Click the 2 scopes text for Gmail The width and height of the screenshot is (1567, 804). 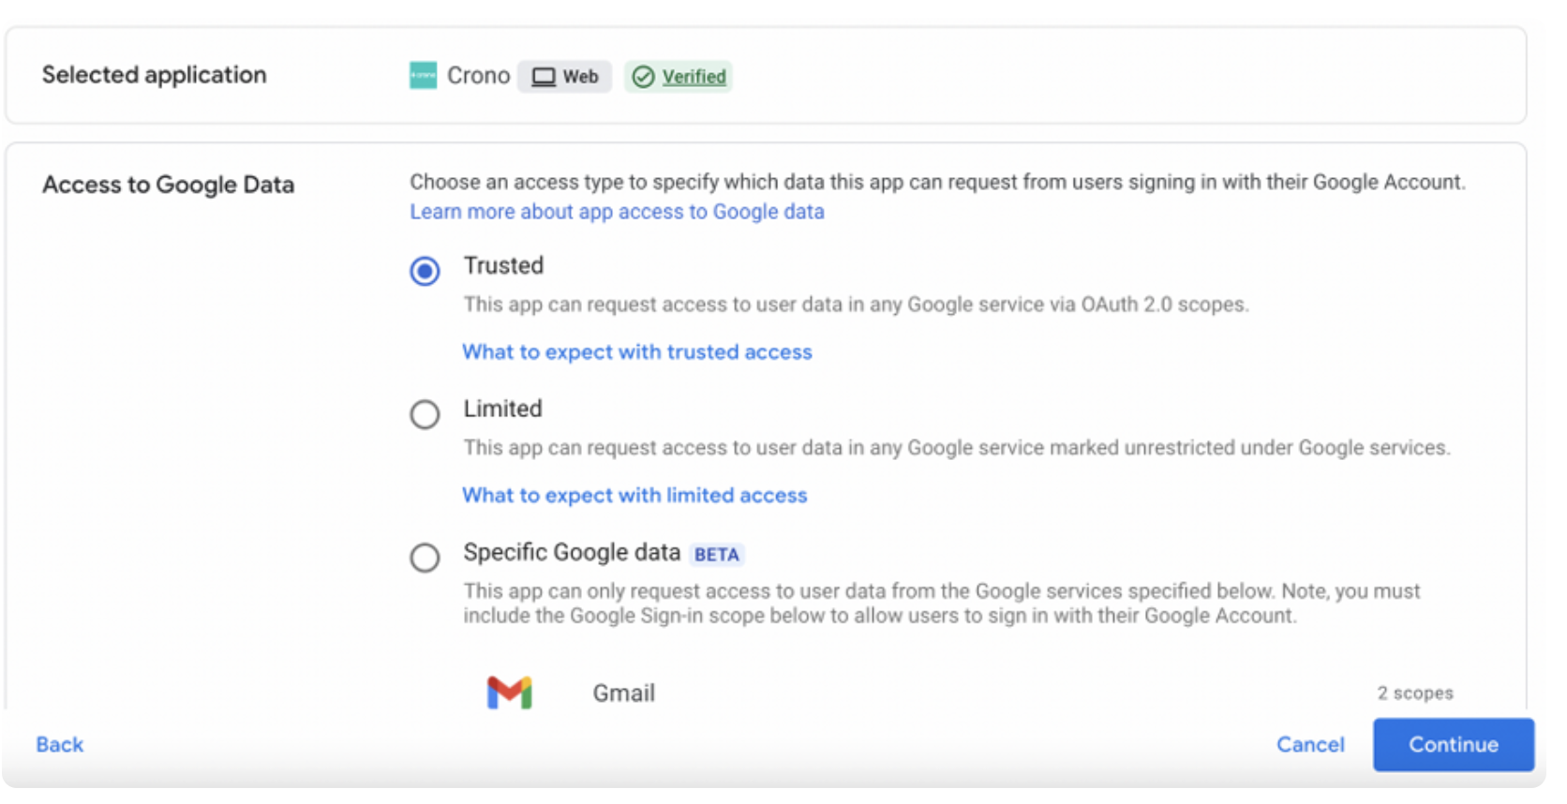[x=1414, y=693]
